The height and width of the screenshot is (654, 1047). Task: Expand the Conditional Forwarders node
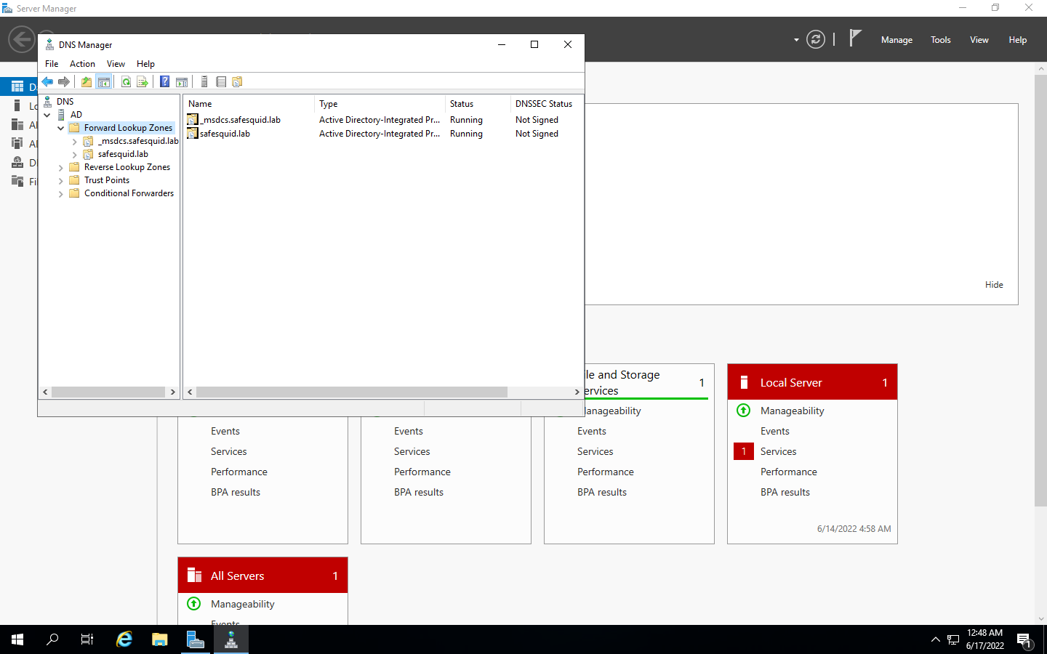(61, 194)
